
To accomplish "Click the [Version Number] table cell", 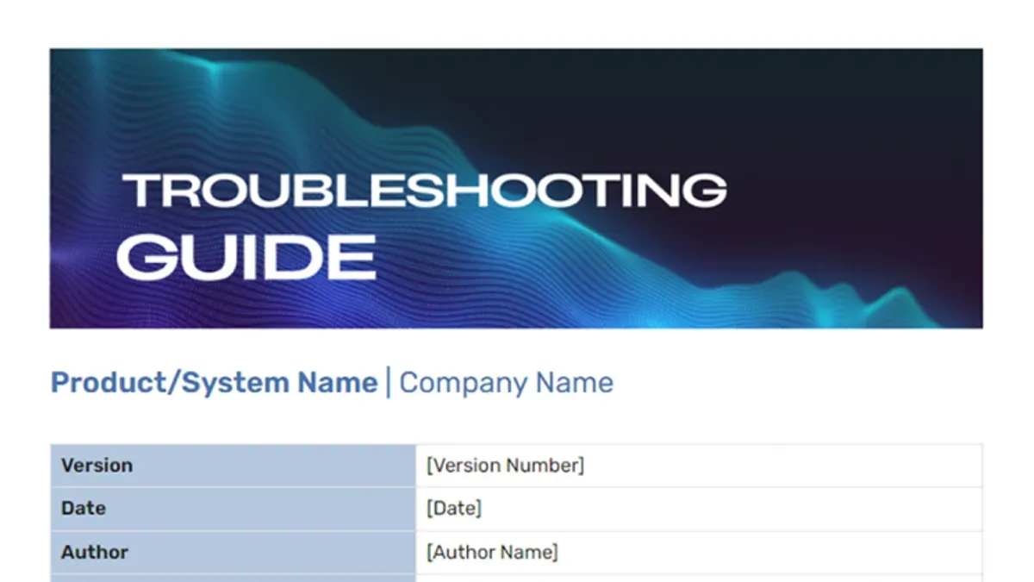I will [699, 466].
